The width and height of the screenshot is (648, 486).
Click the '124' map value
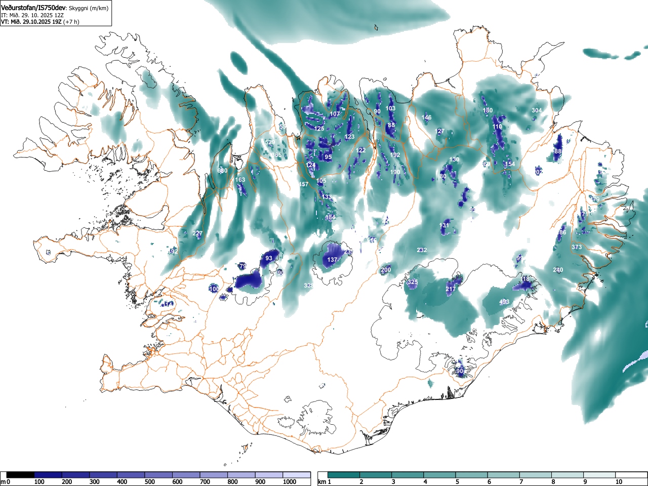point(311,165)
